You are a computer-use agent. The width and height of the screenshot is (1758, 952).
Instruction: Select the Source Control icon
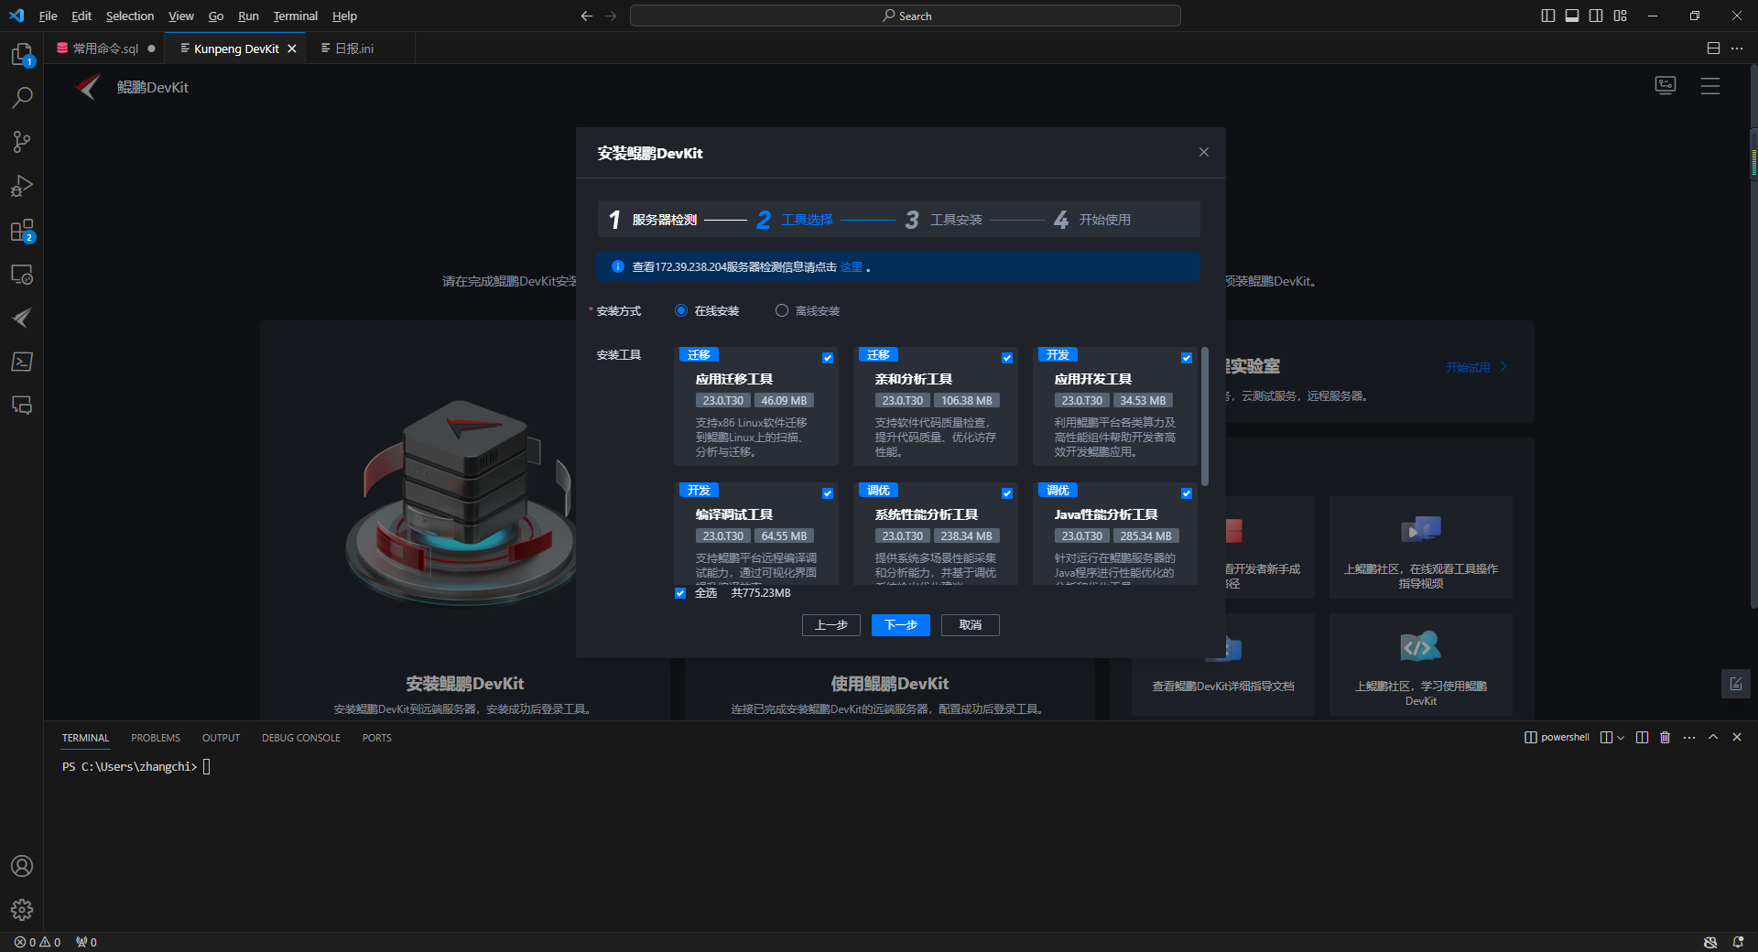tap(22, 142)
